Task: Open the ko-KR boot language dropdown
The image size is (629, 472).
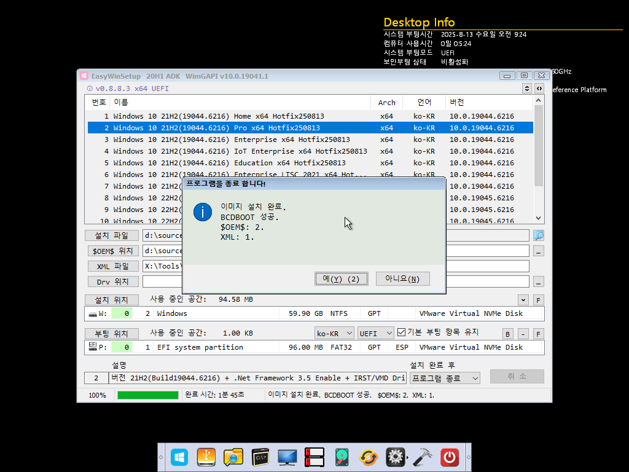Action: (334, 333)
